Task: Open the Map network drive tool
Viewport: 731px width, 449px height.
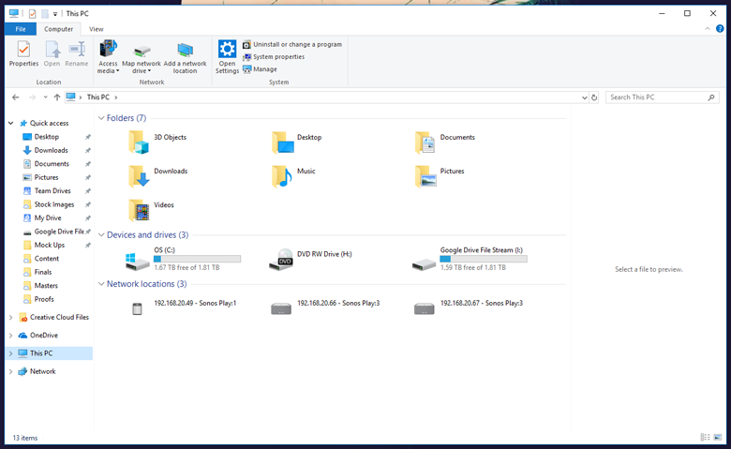Action: [142, 55]
